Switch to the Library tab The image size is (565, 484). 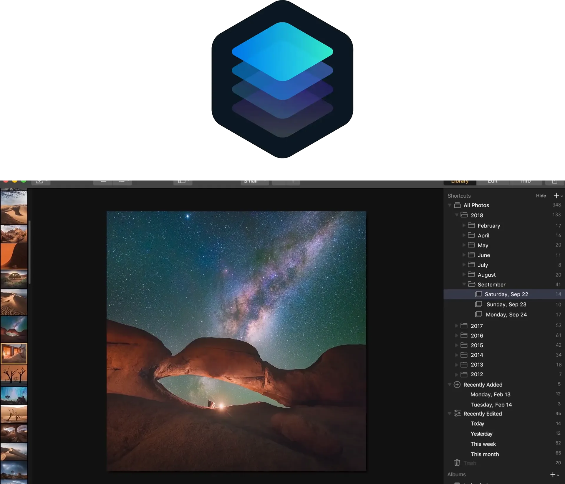(460, 182)
